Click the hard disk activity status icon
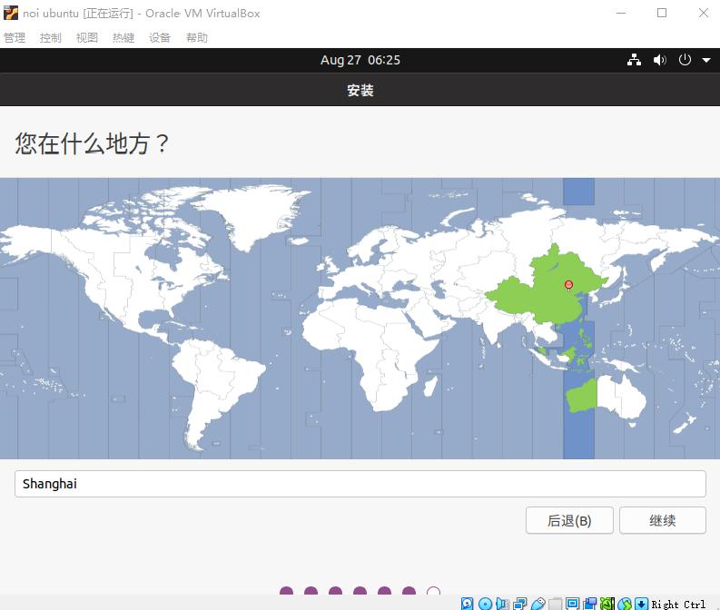The image size is (720, 610). [467, 604]
